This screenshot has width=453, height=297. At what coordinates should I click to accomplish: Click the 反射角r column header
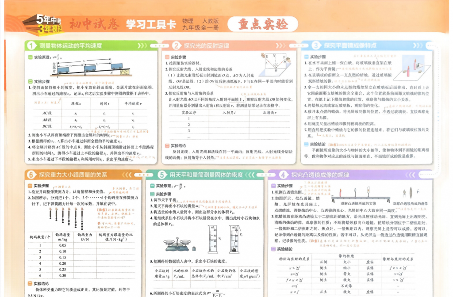[269, 113]
